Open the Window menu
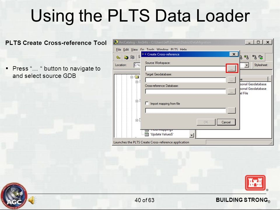The width and height of the screenshot is (280, 210). tap(162, 50)
